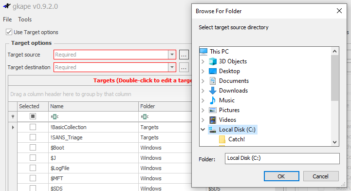This screenshot has width=351, height=191.
Task: Check the $J target checkbox
Action: [x=33, y=158]
